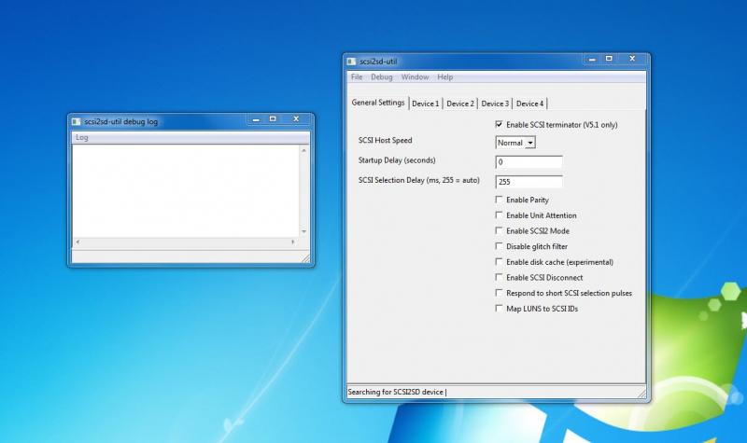
Task: Click debug log window title icon
Action: click(x=77, y=122)
